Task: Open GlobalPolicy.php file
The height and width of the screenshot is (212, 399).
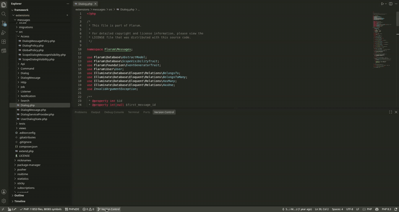Action: click(x=40, y=50)
